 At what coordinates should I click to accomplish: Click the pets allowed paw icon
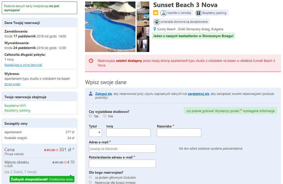(x=156, y=22)
